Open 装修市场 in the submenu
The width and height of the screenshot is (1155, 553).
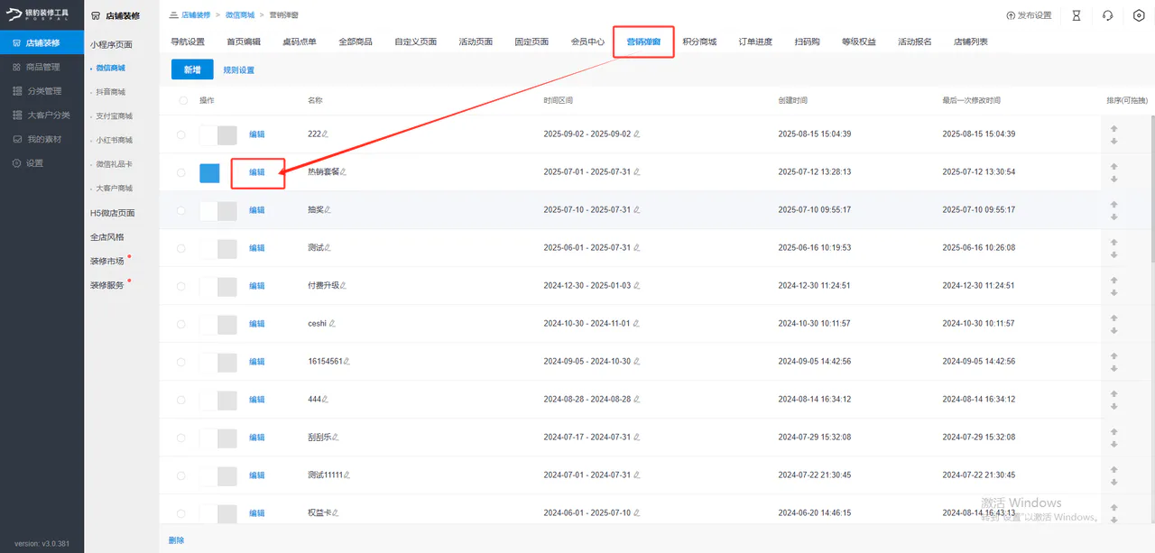(107, 261)
